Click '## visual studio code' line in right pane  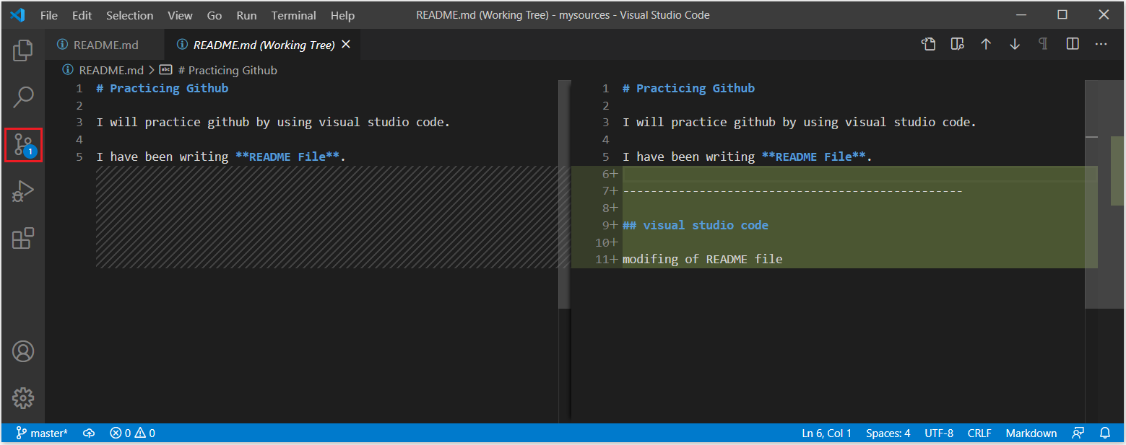click(695, 225)
